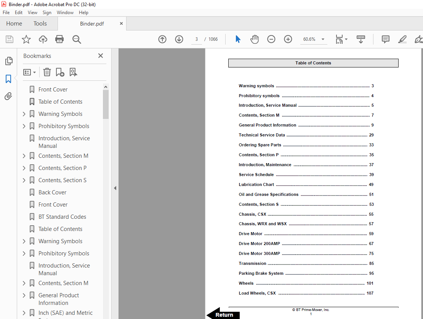
Task: Expand the Contents, Section P bookmark
Action: click(24, 168)
